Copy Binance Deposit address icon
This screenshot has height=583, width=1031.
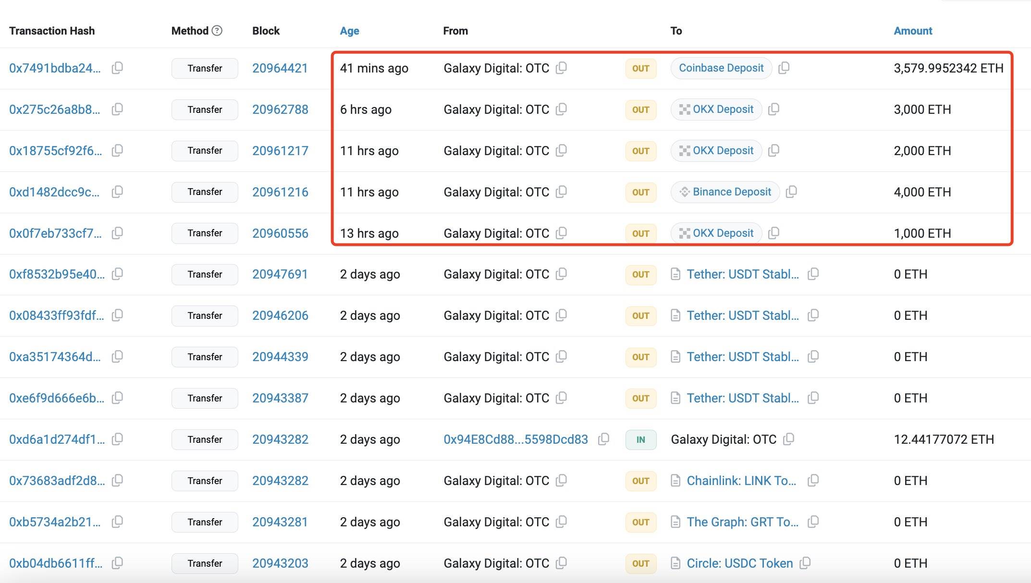[x=791, y=192]
